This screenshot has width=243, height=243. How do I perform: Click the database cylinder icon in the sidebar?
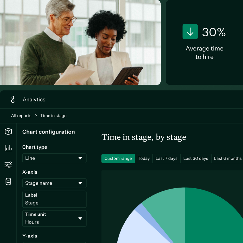(x=8, y=181)
